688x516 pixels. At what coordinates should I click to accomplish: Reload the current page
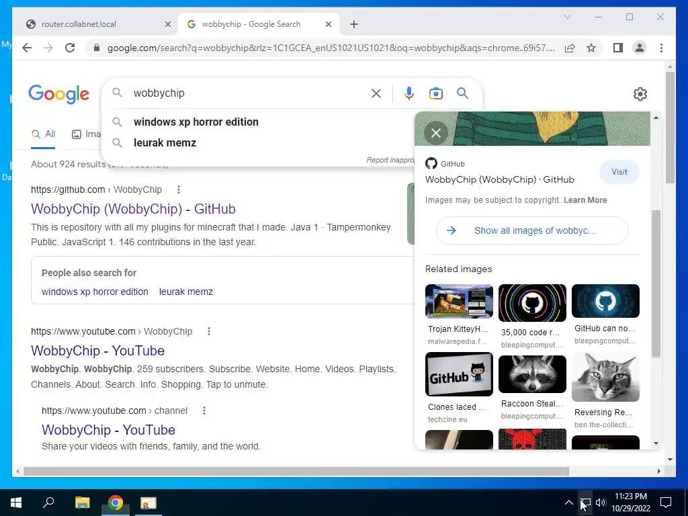click(x=70, y=48)
